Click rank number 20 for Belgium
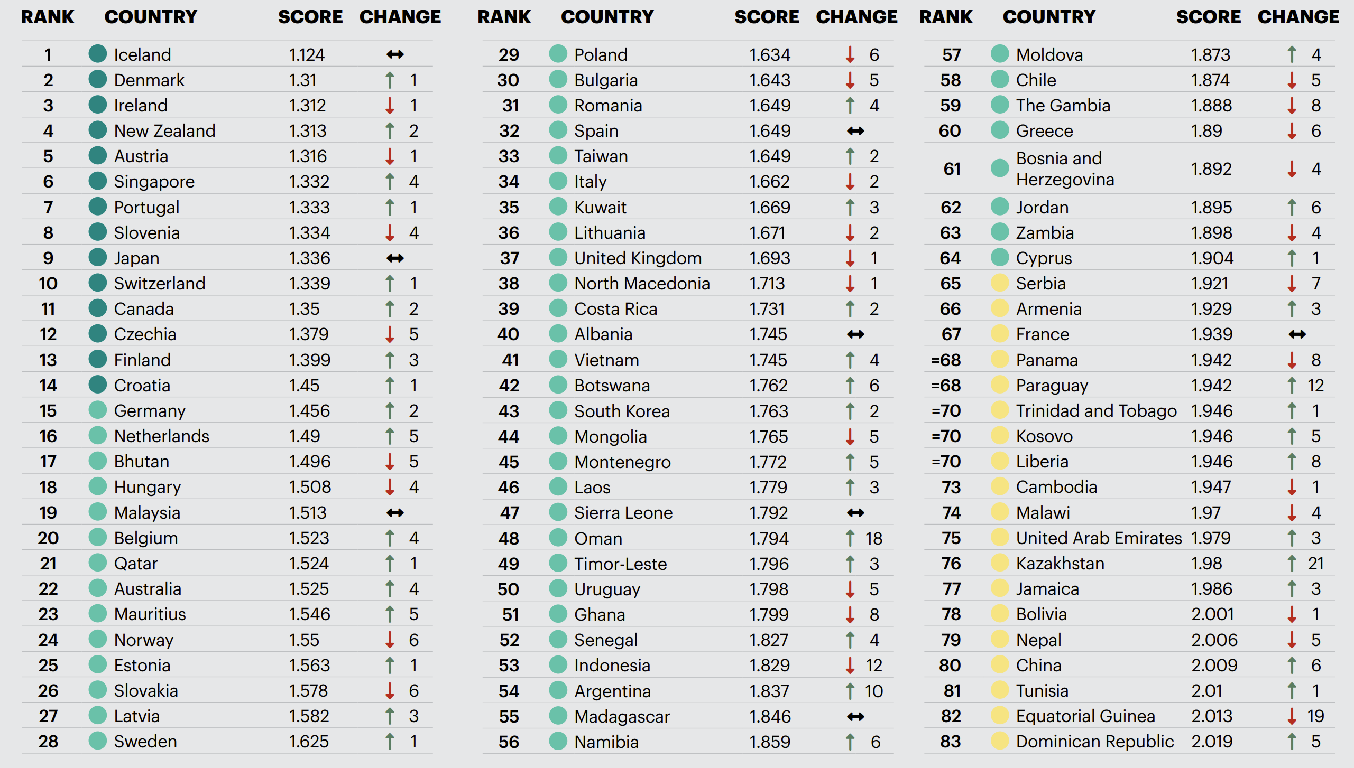 pyautogui.click(x=48, y=538)
